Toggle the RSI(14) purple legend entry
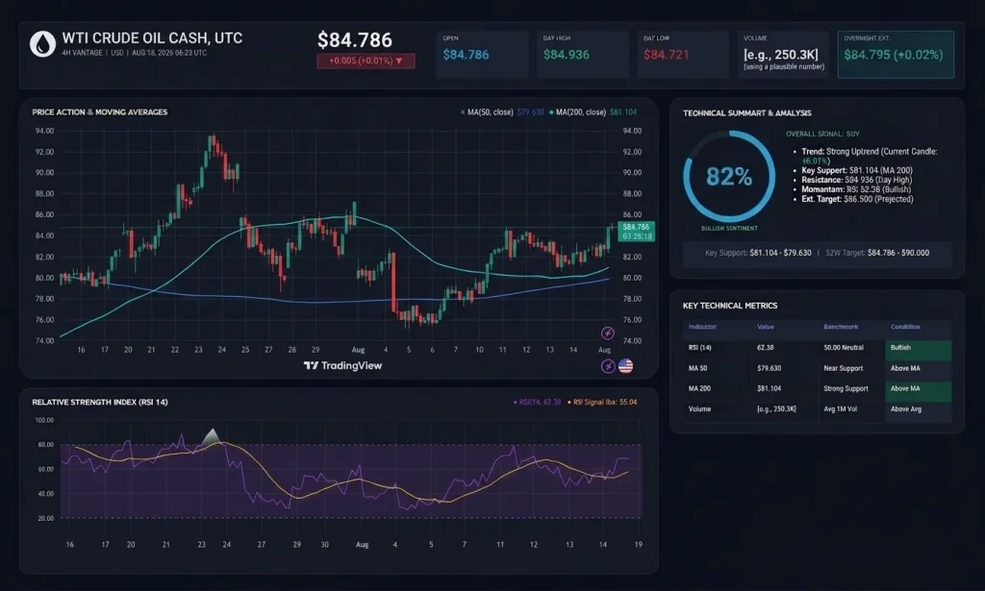985x591 pixels. click(537, 402)
